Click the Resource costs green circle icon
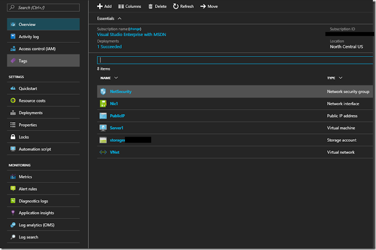Image resolution: width=376 pixels, height=250 pixels. (13, 100)
